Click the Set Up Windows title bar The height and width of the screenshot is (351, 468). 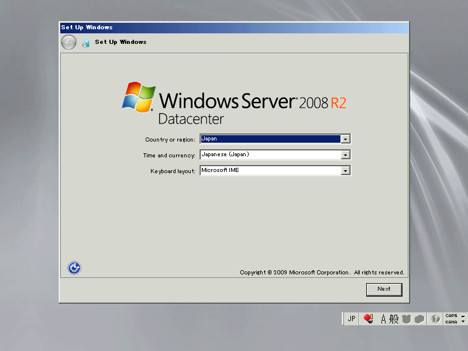click(234, 27)
